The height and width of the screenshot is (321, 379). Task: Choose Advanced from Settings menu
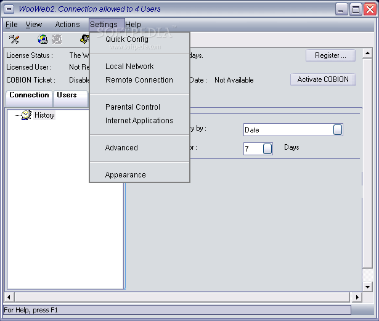point(139,147)
